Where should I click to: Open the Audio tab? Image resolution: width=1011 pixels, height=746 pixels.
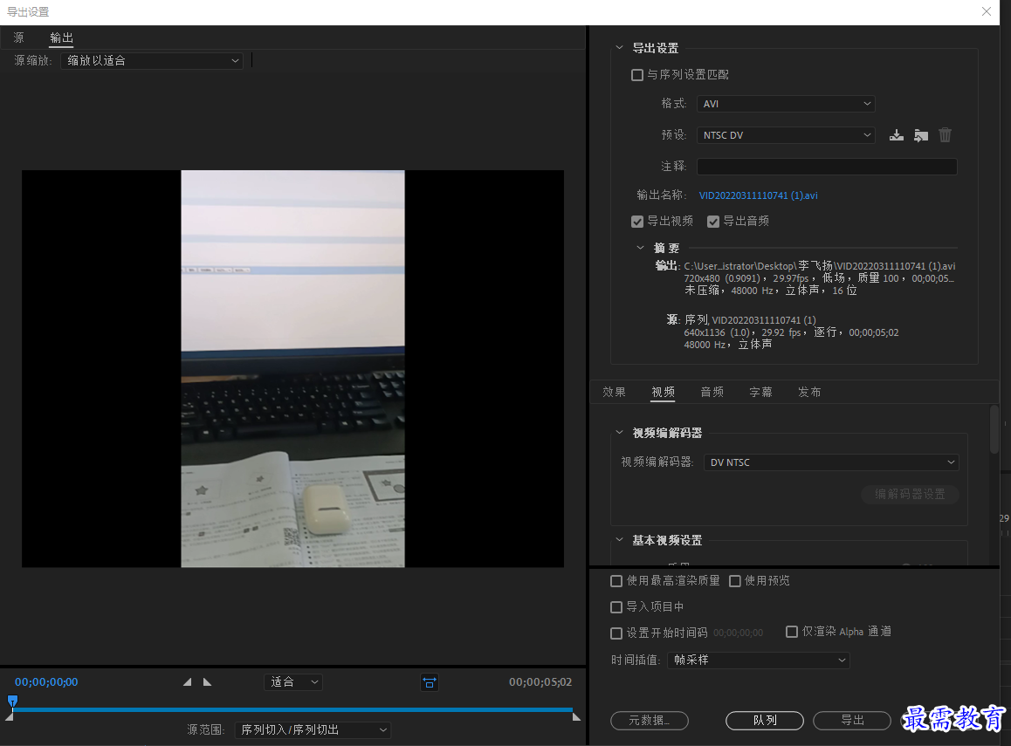click(712, 392)
